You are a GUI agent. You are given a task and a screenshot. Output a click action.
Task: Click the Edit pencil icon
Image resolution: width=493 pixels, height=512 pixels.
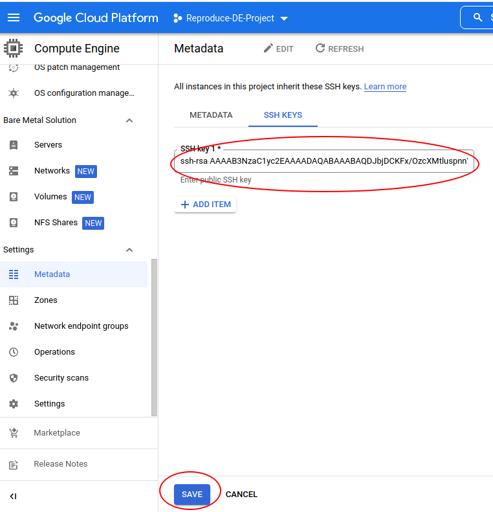268,49
